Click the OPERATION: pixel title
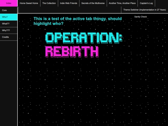 [x=84, y=38]
